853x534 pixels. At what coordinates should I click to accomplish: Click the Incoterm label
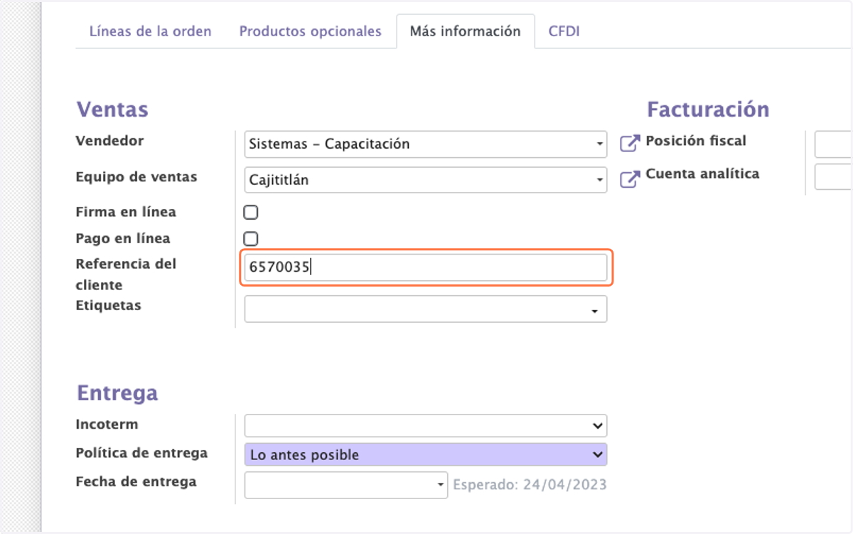click(x=107, y=424)
